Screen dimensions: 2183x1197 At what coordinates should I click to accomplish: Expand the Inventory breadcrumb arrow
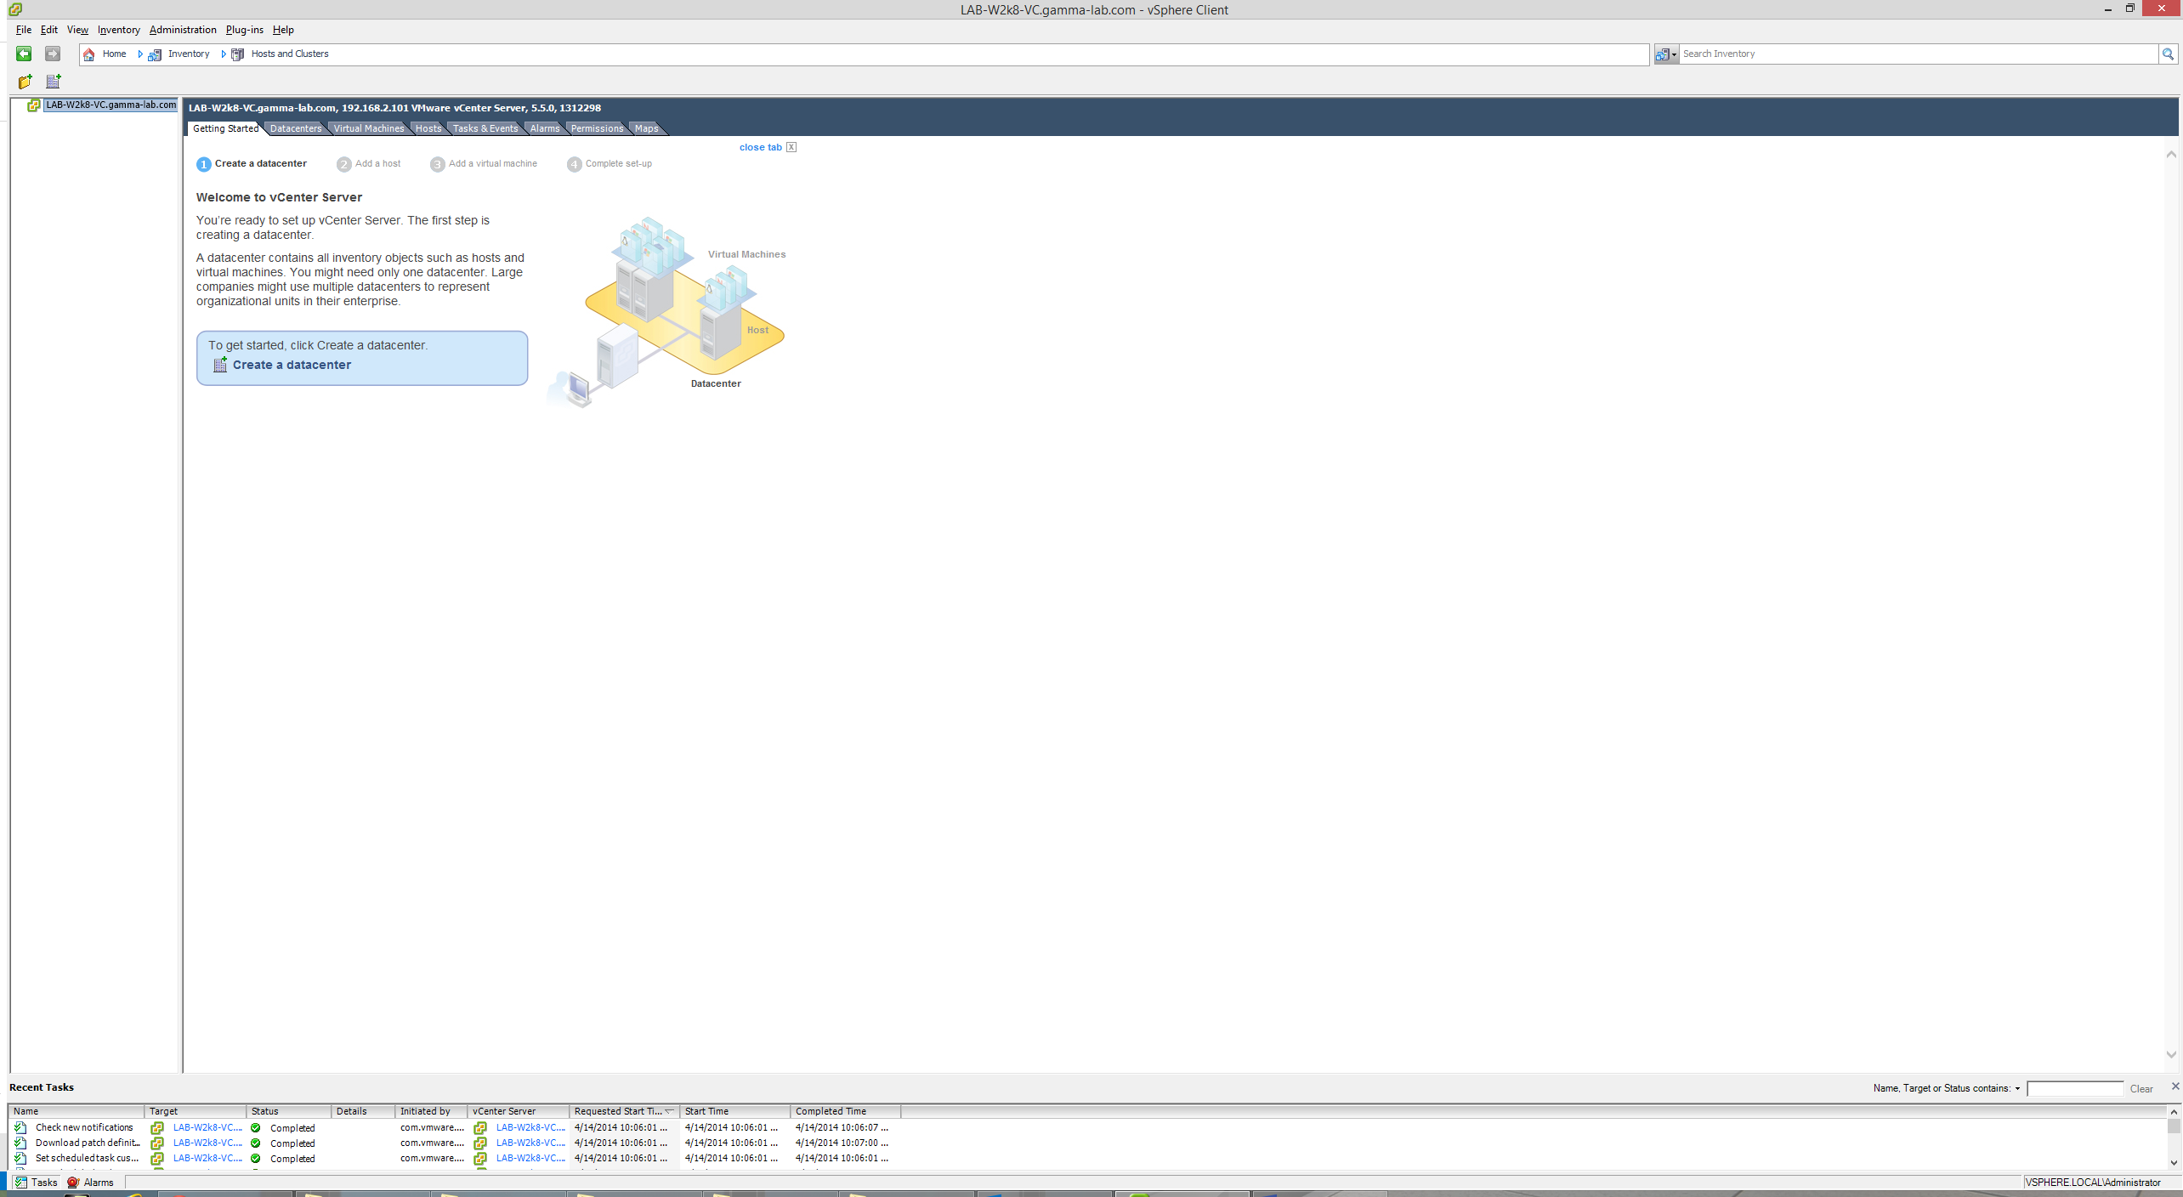pyautogui.click(x=140, y=54)
